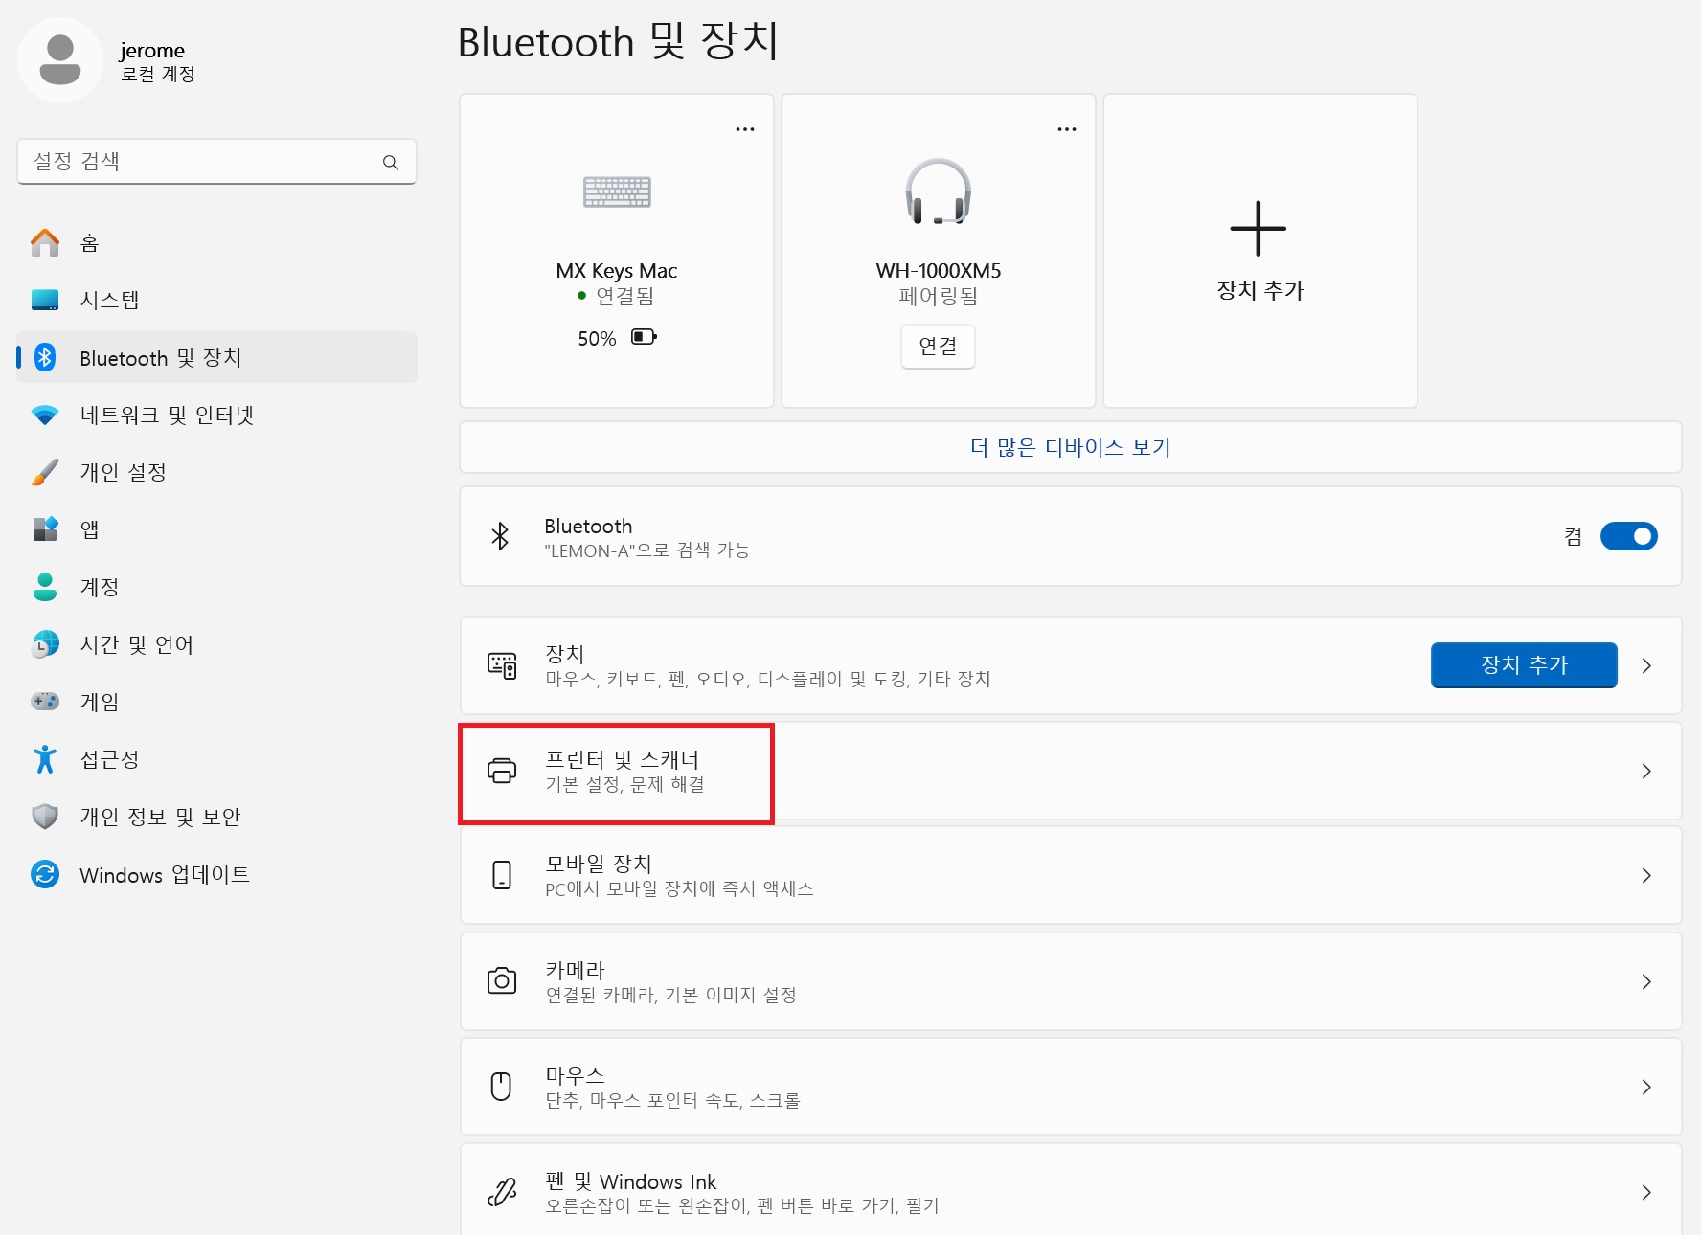Navigate to 시간 및 언어 settings

point(217,644)
